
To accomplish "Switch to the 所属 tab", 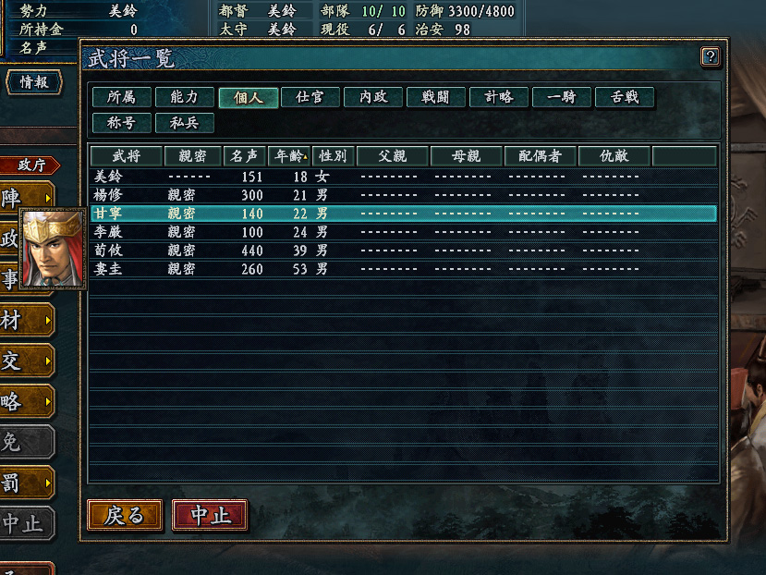I will pyautogui.click(x=122, y=97).
